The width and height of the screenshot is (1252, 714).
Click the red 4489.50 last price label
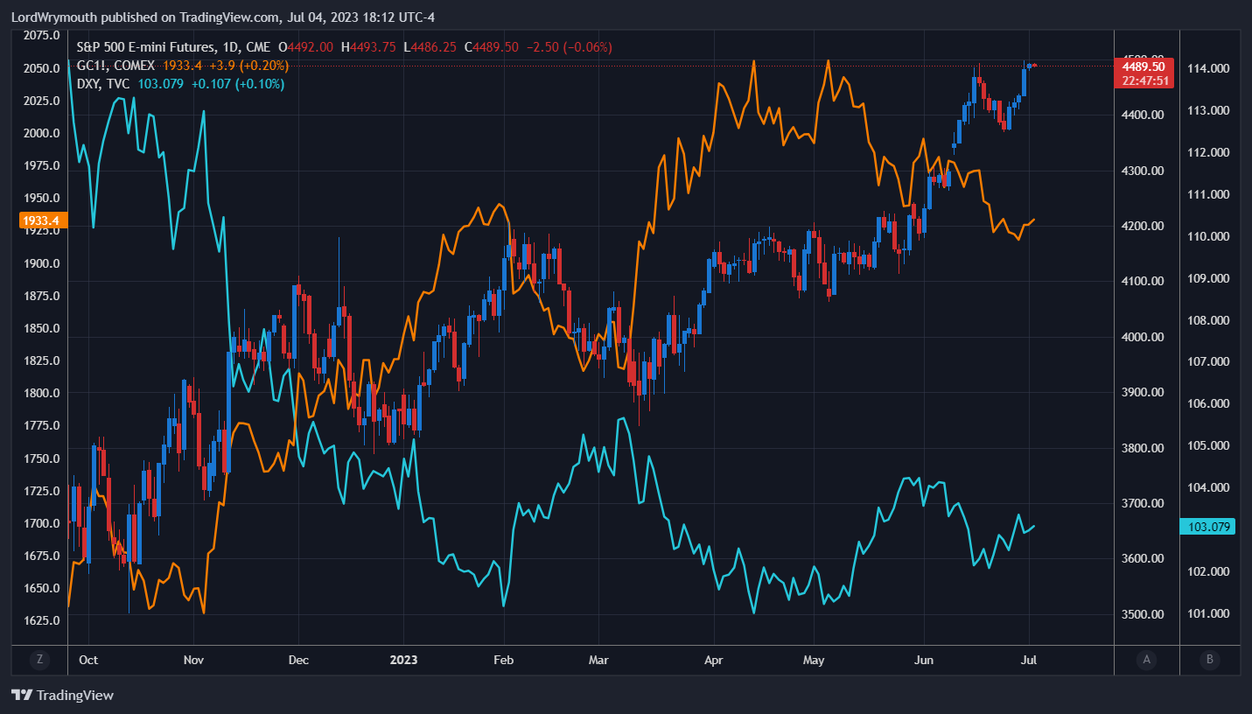1144,66
